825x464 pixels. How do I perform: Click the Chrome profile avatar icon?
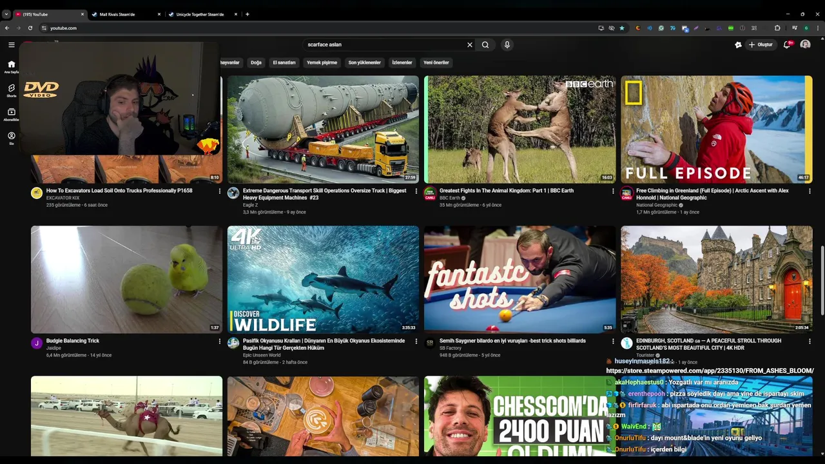click(806, 28)
